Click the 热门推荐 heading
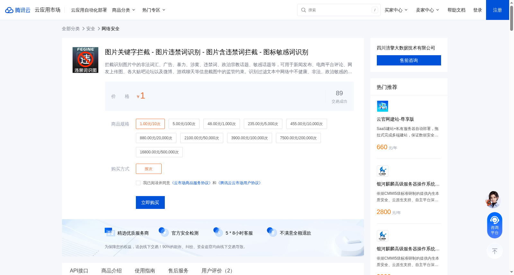 coord(387,87)
